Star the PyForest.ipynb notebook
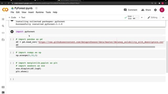 pos(36,8)
